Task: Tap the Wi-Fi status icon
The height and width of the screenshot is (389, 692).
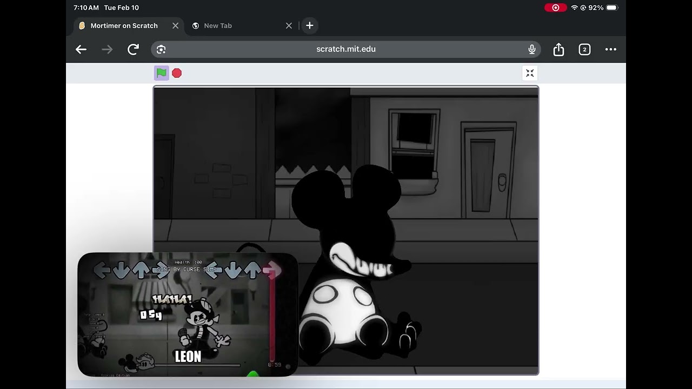Action: tap(574, 8)
